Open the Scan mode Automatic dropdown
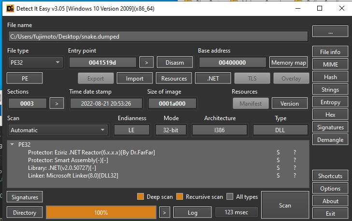Image resolution: width=352 pixels, height=221 pixels. coord(58,130)
